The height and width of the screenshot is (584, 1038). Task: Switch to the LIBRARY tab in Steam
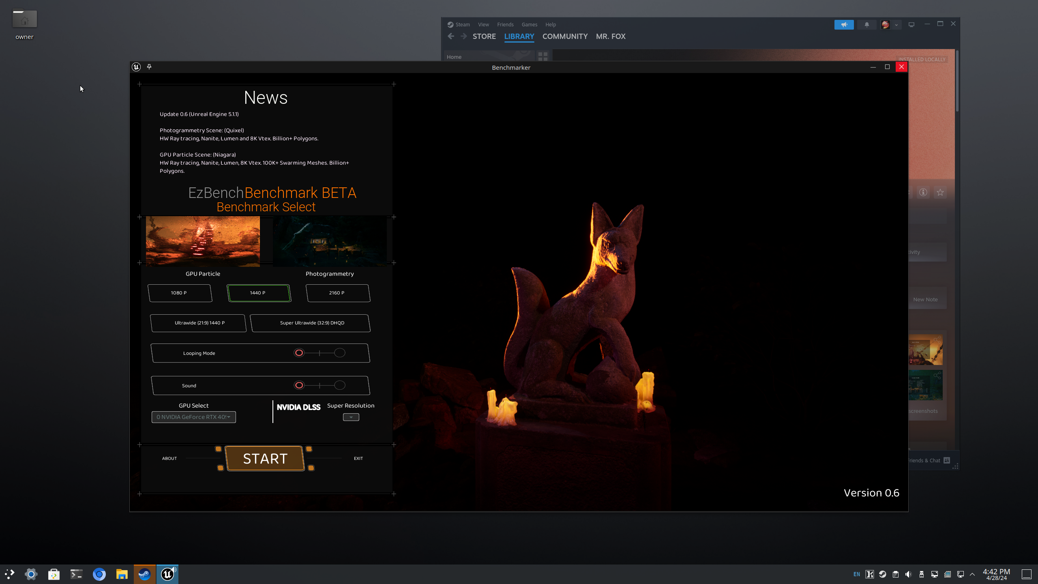pos(519,36)
